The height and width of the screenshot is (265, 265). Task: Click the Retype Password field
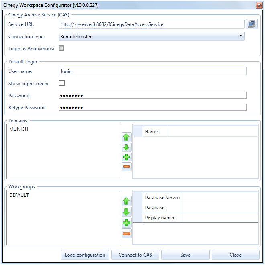[153, 107]
